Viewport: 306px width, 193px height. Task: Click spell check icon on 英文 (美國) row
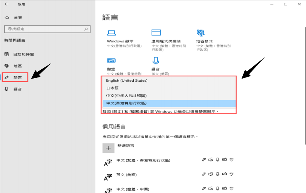coord(232,174)
